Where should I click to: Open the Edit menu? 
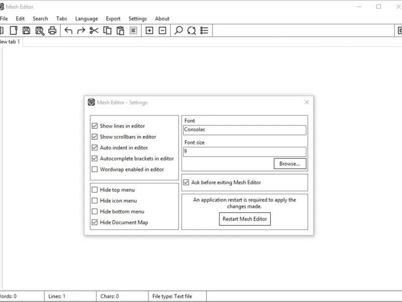click(20, 19)
